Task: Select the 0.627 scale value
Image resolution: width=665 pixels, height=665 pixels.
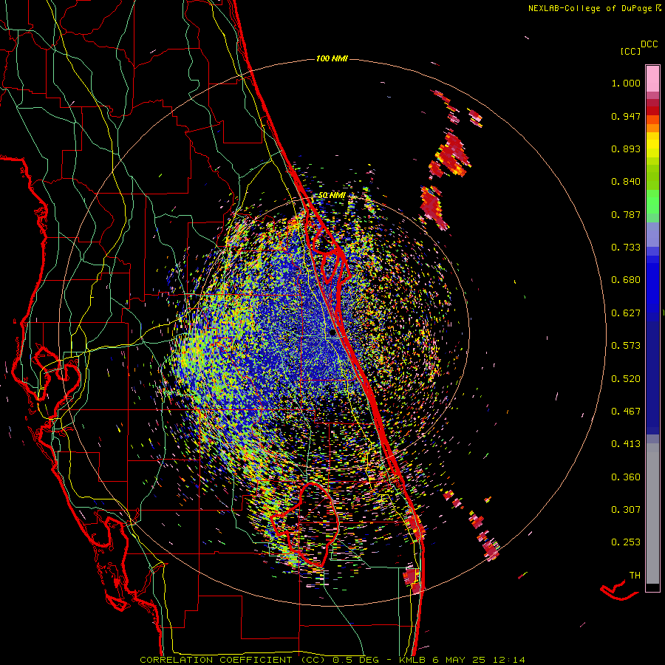Action: click(x=626, y=313)
